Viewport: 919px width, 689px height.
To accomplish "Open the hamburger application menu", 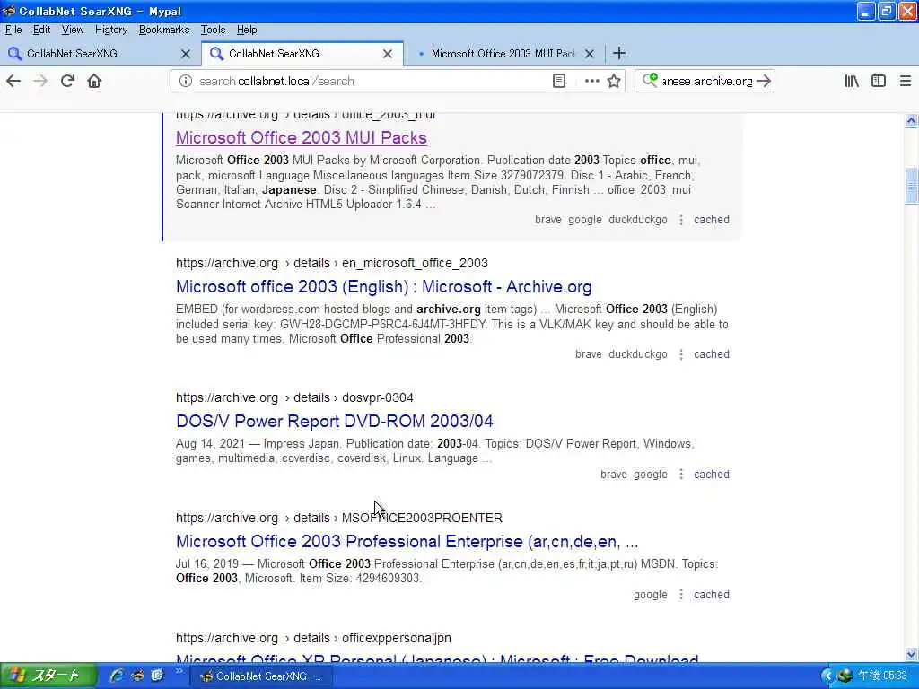I will coord(905,81).
